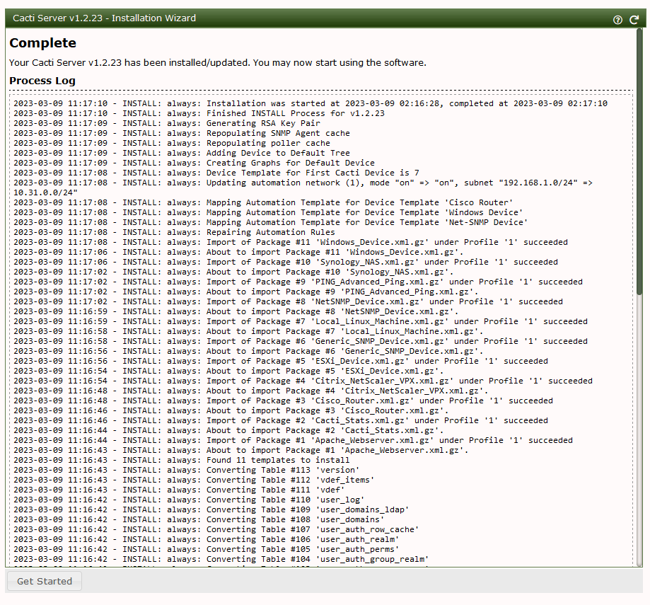Click log line 'Updating automation network (1)'
The height and width of the screenshot is (605, 650).
[x=303, y=188]
